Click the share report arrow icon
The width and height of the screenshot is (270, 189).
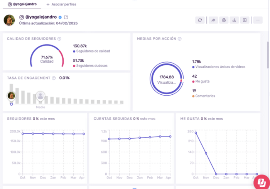pyautogui.click(x=213, y=20)
